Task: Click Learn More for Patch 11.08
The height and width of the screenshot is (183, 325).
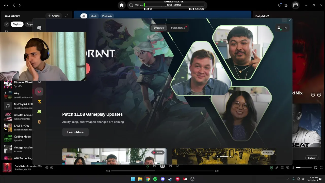Action: coord(75,132)
